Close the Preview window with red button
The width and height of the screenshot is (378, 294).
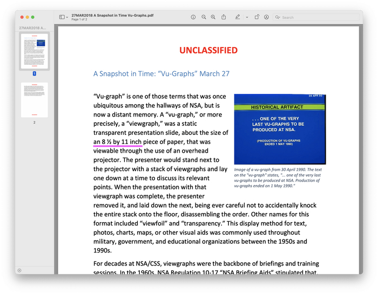(22, 17)
